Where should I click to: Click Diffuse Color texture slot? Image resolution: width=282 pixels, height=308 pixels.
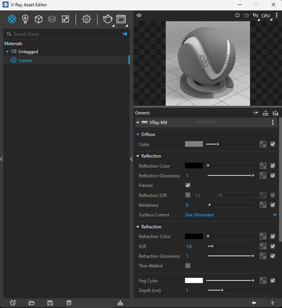(x=263, y=144)
